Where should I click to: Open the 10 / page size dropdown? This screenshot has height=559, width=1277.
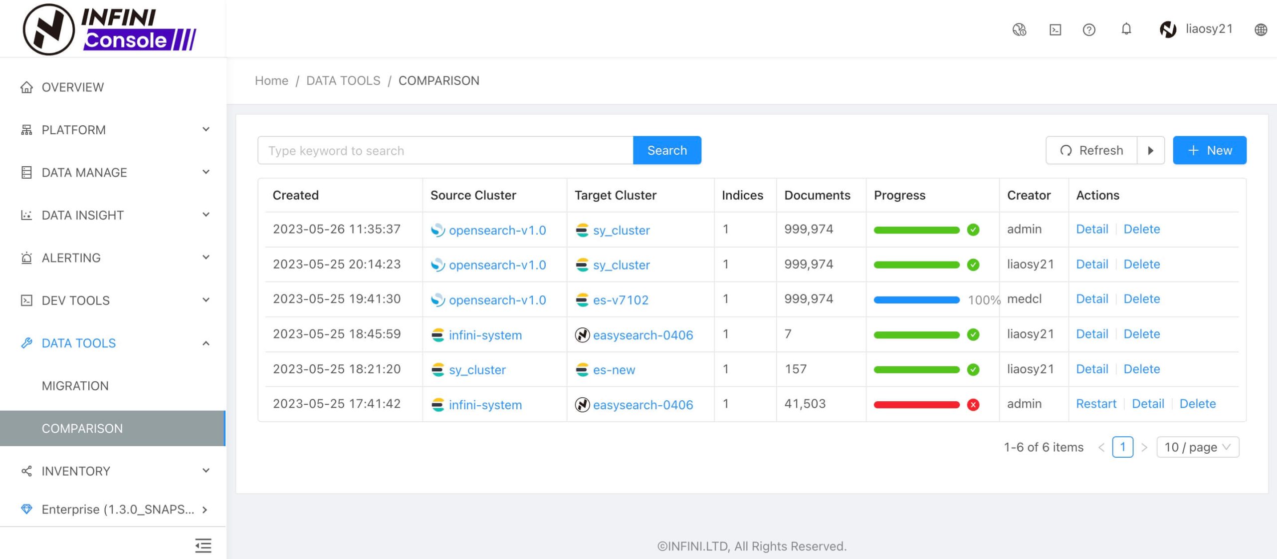[x=1198, y=447]
